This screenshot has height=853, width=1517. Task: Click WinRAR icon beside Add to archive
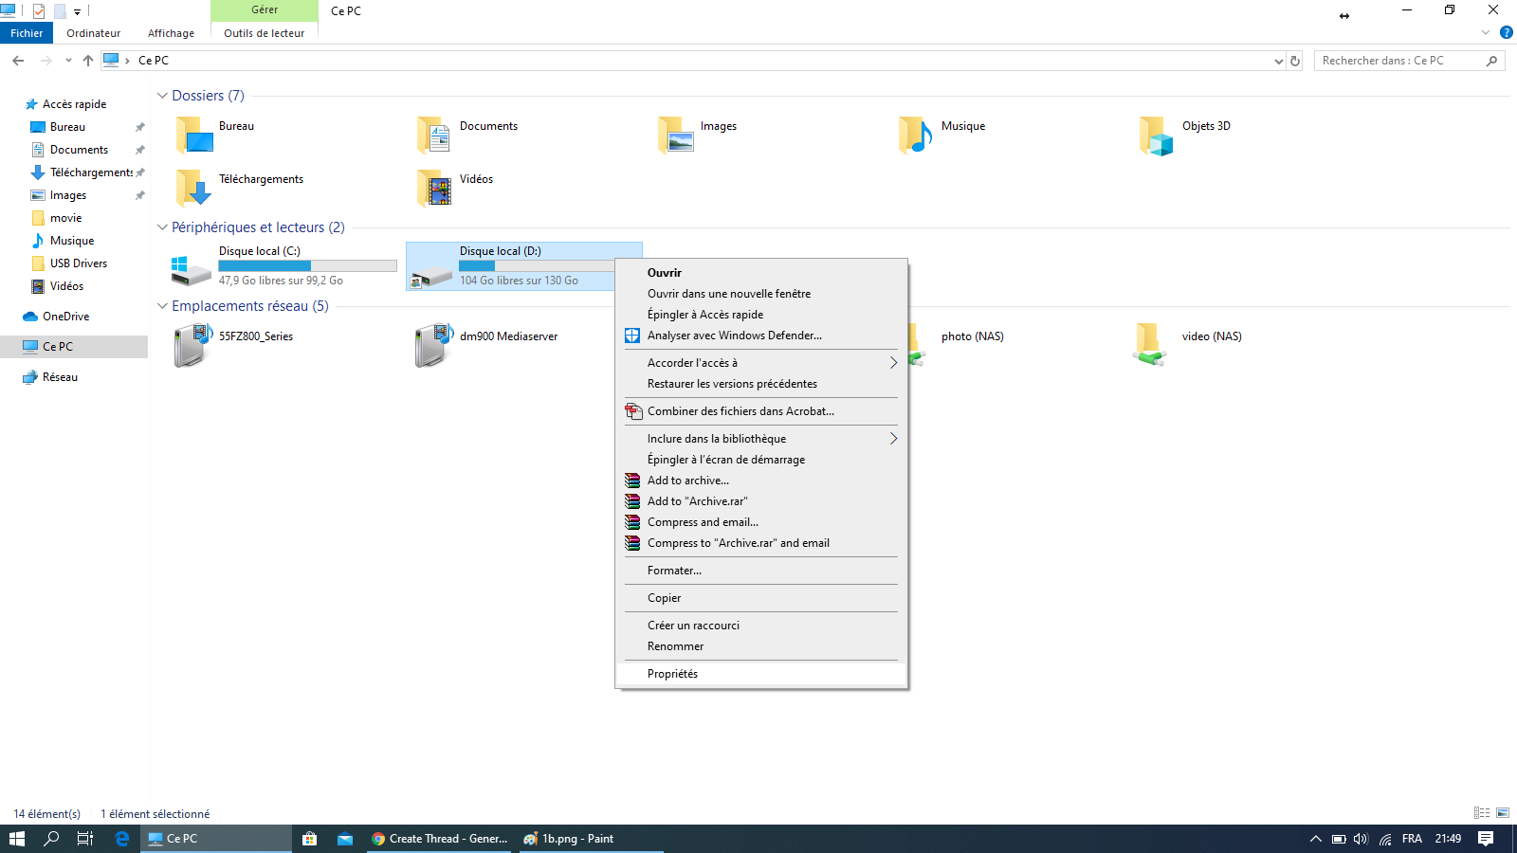pyautogui.click(x=632, y=481)
